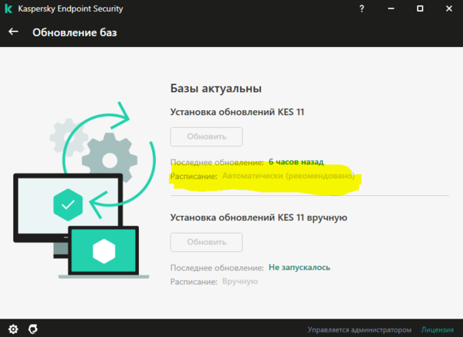Viewport: 463px width, 337px height.
Task: Click the Kaspersky Endpoint Security title text
Action: coord(70,8)
